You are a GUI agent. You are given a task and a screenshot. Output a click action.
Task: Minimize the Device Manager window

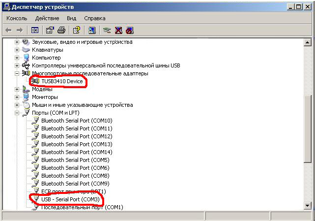(291, 7)
